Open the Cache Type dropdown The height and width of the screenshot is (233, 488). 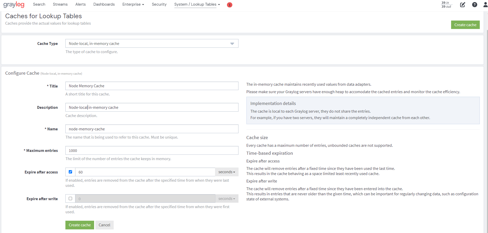click(x=152, y=43)
